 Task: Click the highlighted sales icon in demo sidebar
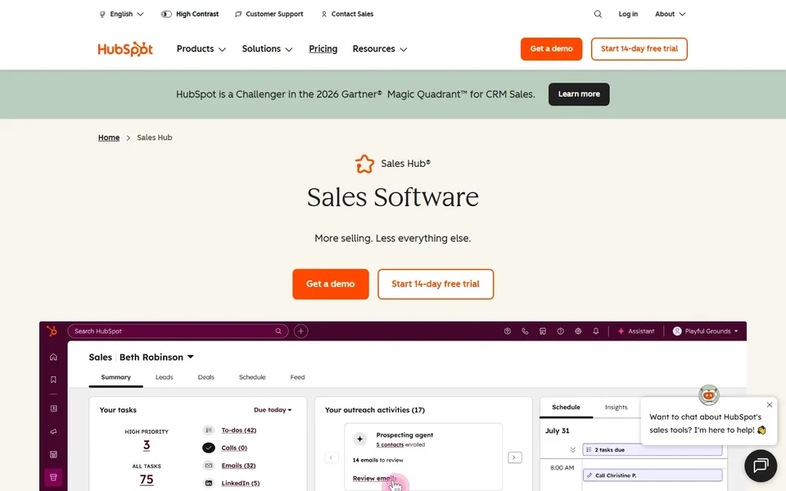coord(54,477)
